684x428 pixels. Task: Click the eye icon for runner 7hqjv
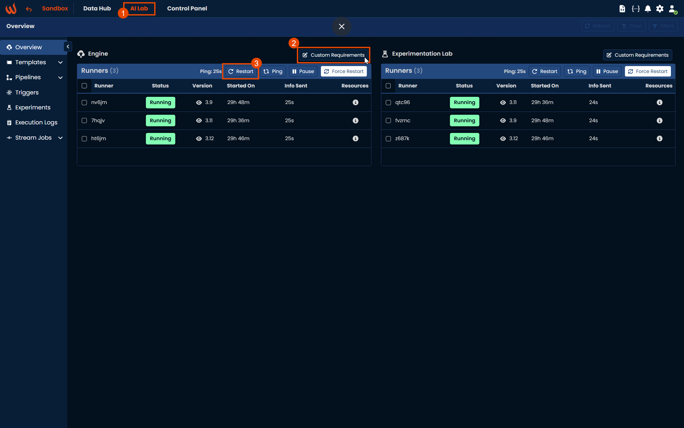tap(199, 121)
